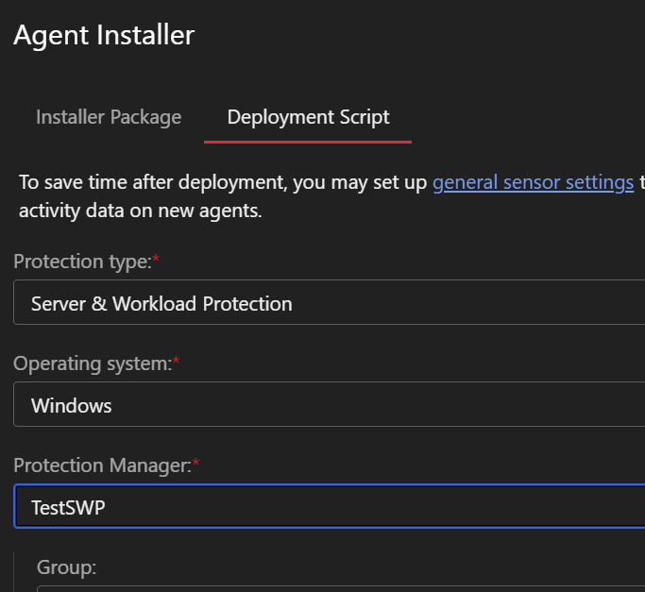Click the red underline beneath Deployment Script
The image size is (645, 592).
pyautogui.click(x=308, y=142)
